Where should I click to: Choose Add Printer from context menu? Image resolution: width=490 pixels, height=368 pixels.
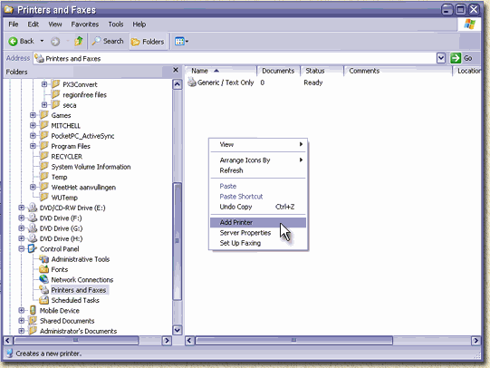(258, 222)
